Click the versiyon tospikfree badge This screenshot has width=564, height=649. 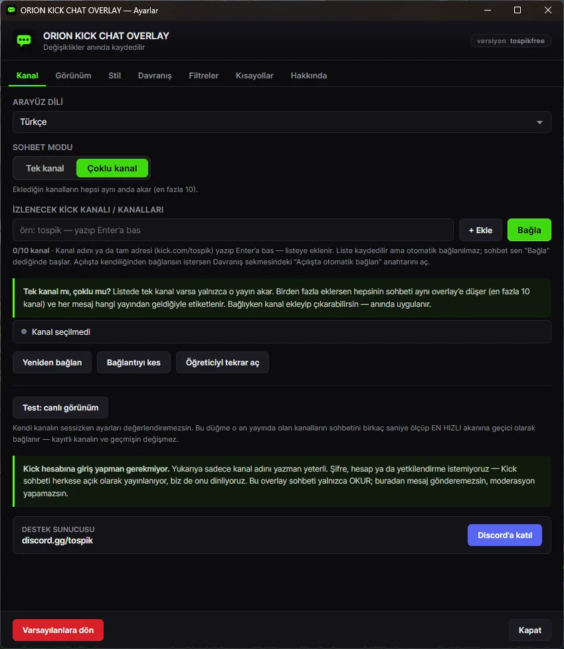[511, 41]
